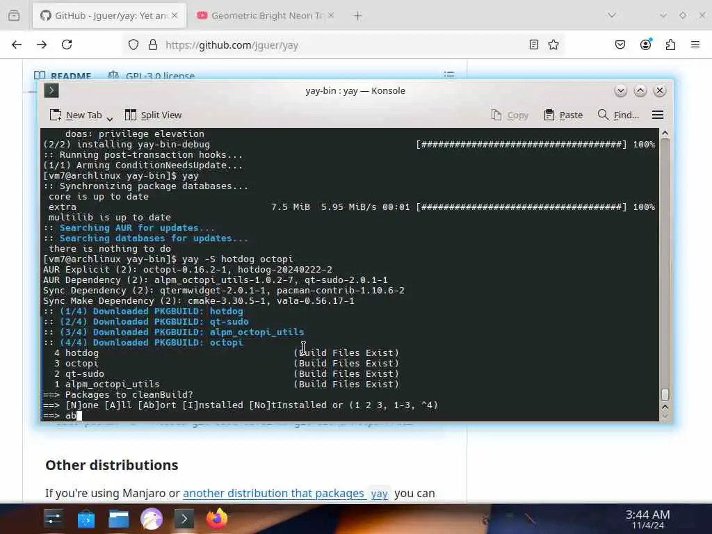Open a new Firefox tab
712x534 pixels.
point(357,16)
